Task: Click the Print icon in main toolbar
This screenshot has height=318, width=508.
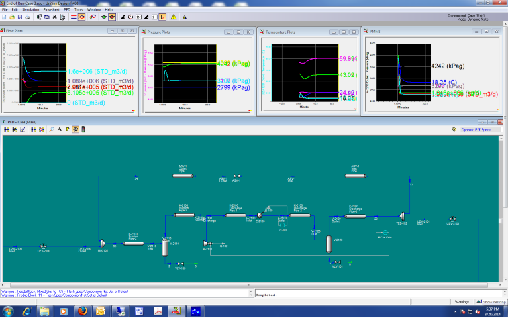Action: click(28, 17)
